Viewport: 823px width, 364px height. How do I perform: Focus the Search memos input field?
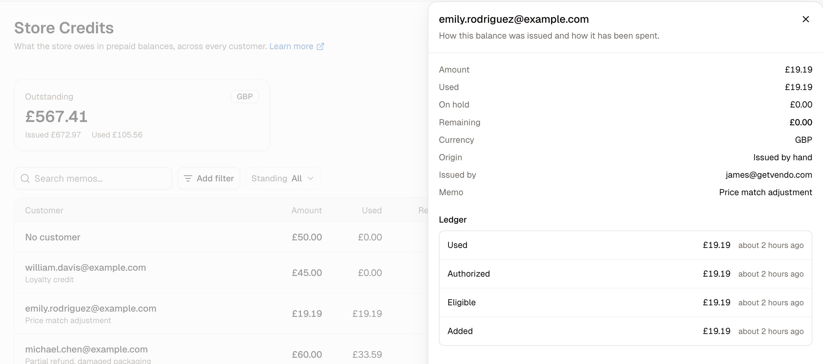93,178
